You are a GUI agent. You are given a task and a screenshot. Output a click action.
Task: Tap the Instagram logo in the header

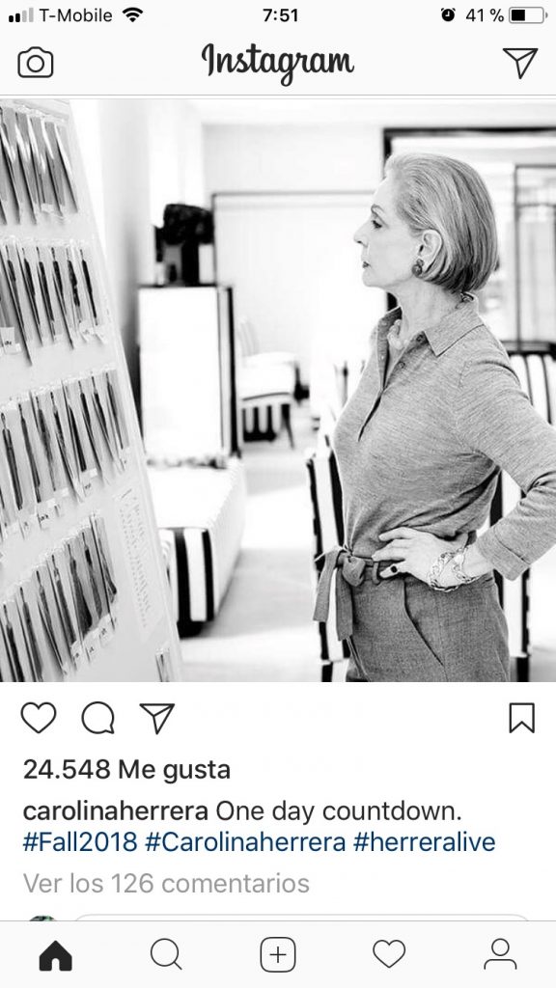pos(277,64)
